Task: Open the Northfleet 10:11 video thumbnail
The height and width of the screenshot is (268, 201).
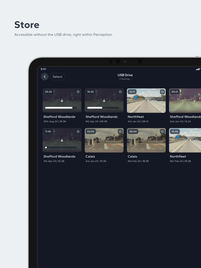Action: coord(146,100)
